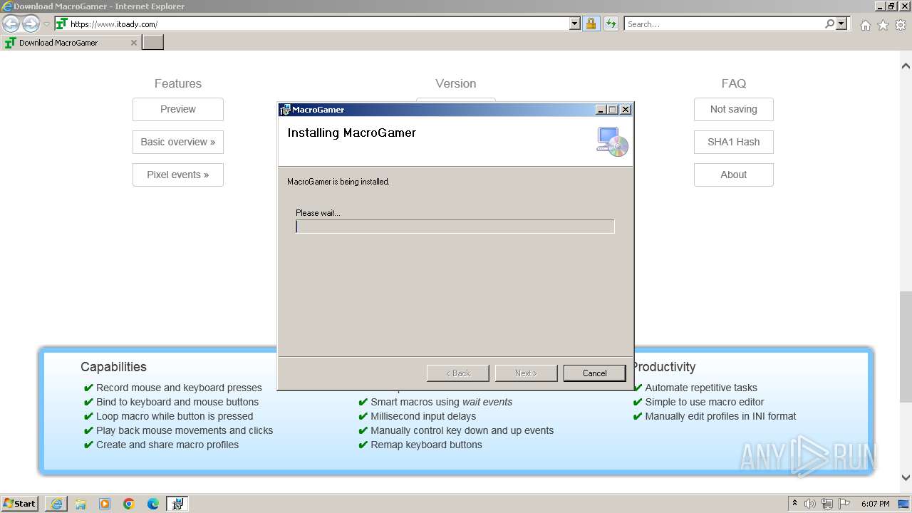Go back with the IE back arrow
Screen dimensions: 912x513
[x=11, y=24]
